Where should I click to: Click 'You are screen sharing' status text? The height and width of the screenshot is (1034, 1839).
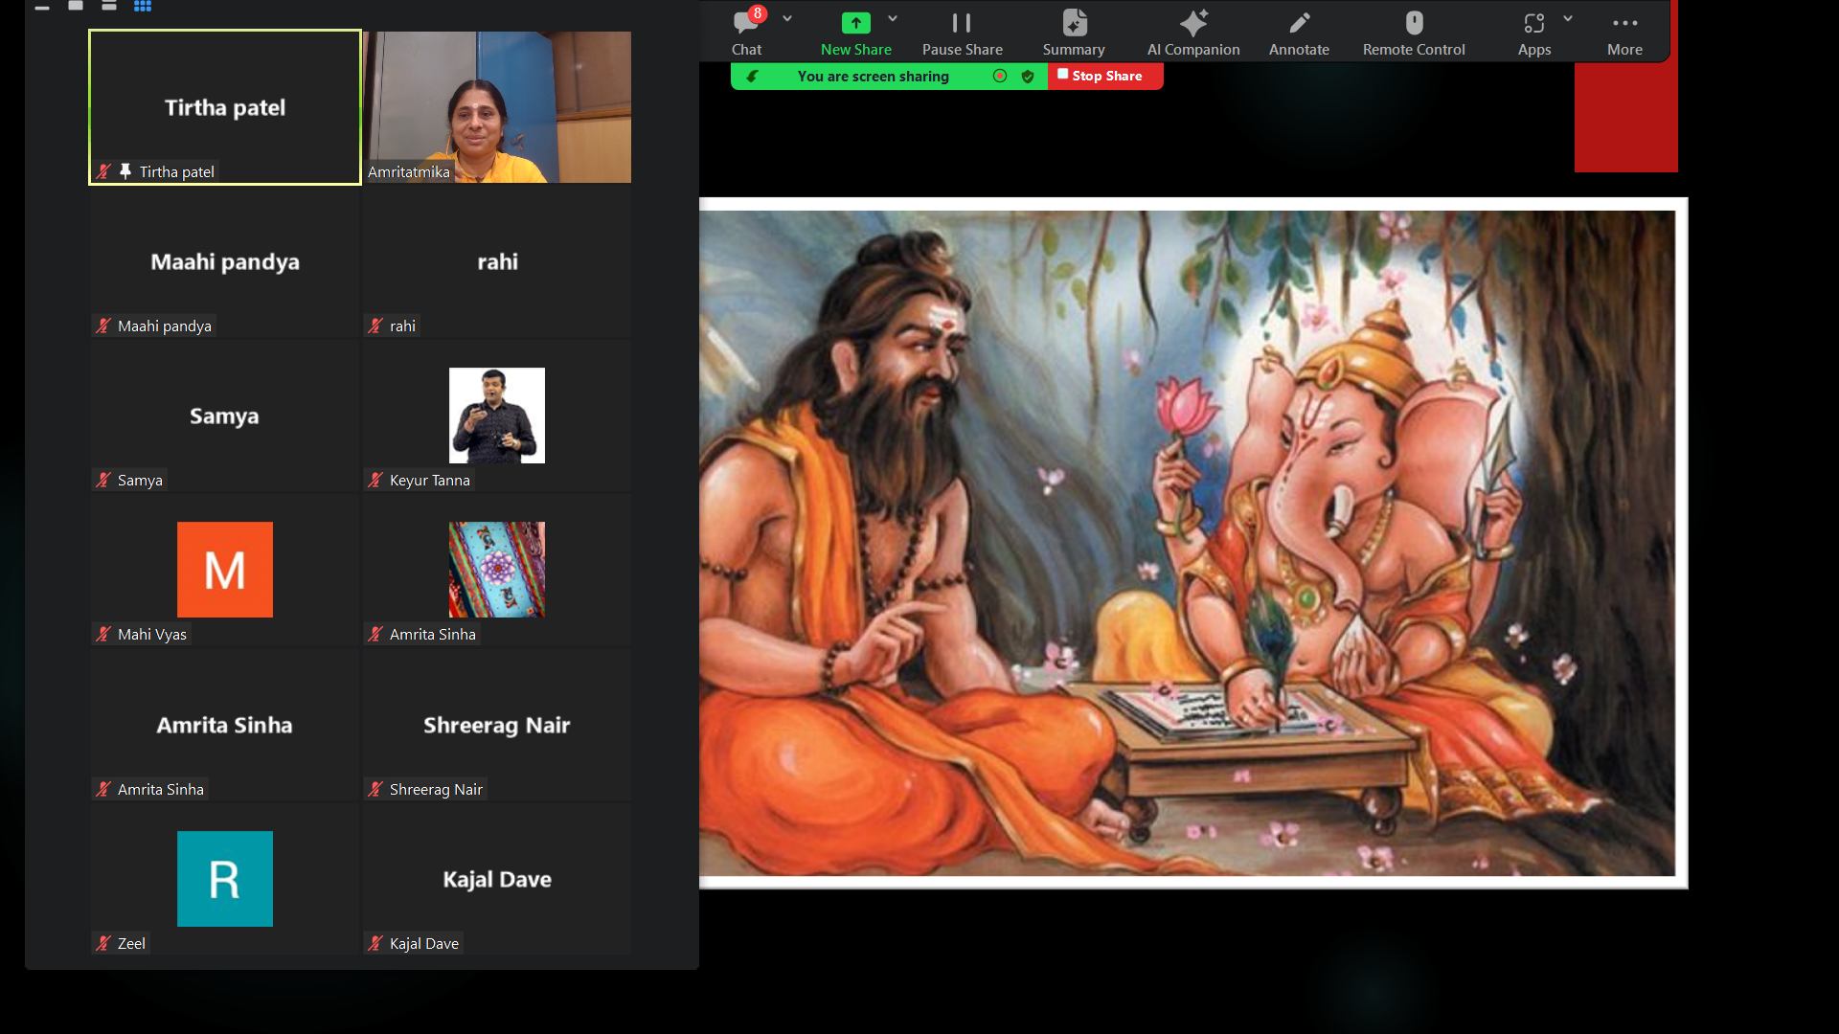873,77
